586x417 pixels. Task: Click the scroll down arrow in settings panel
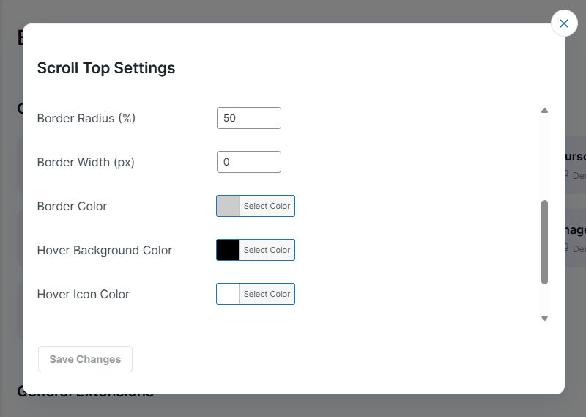click(x=544, y=318)
